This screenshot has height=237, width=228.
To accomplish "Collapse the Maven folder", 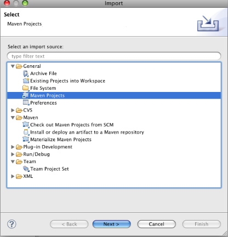I will [13, 118].
